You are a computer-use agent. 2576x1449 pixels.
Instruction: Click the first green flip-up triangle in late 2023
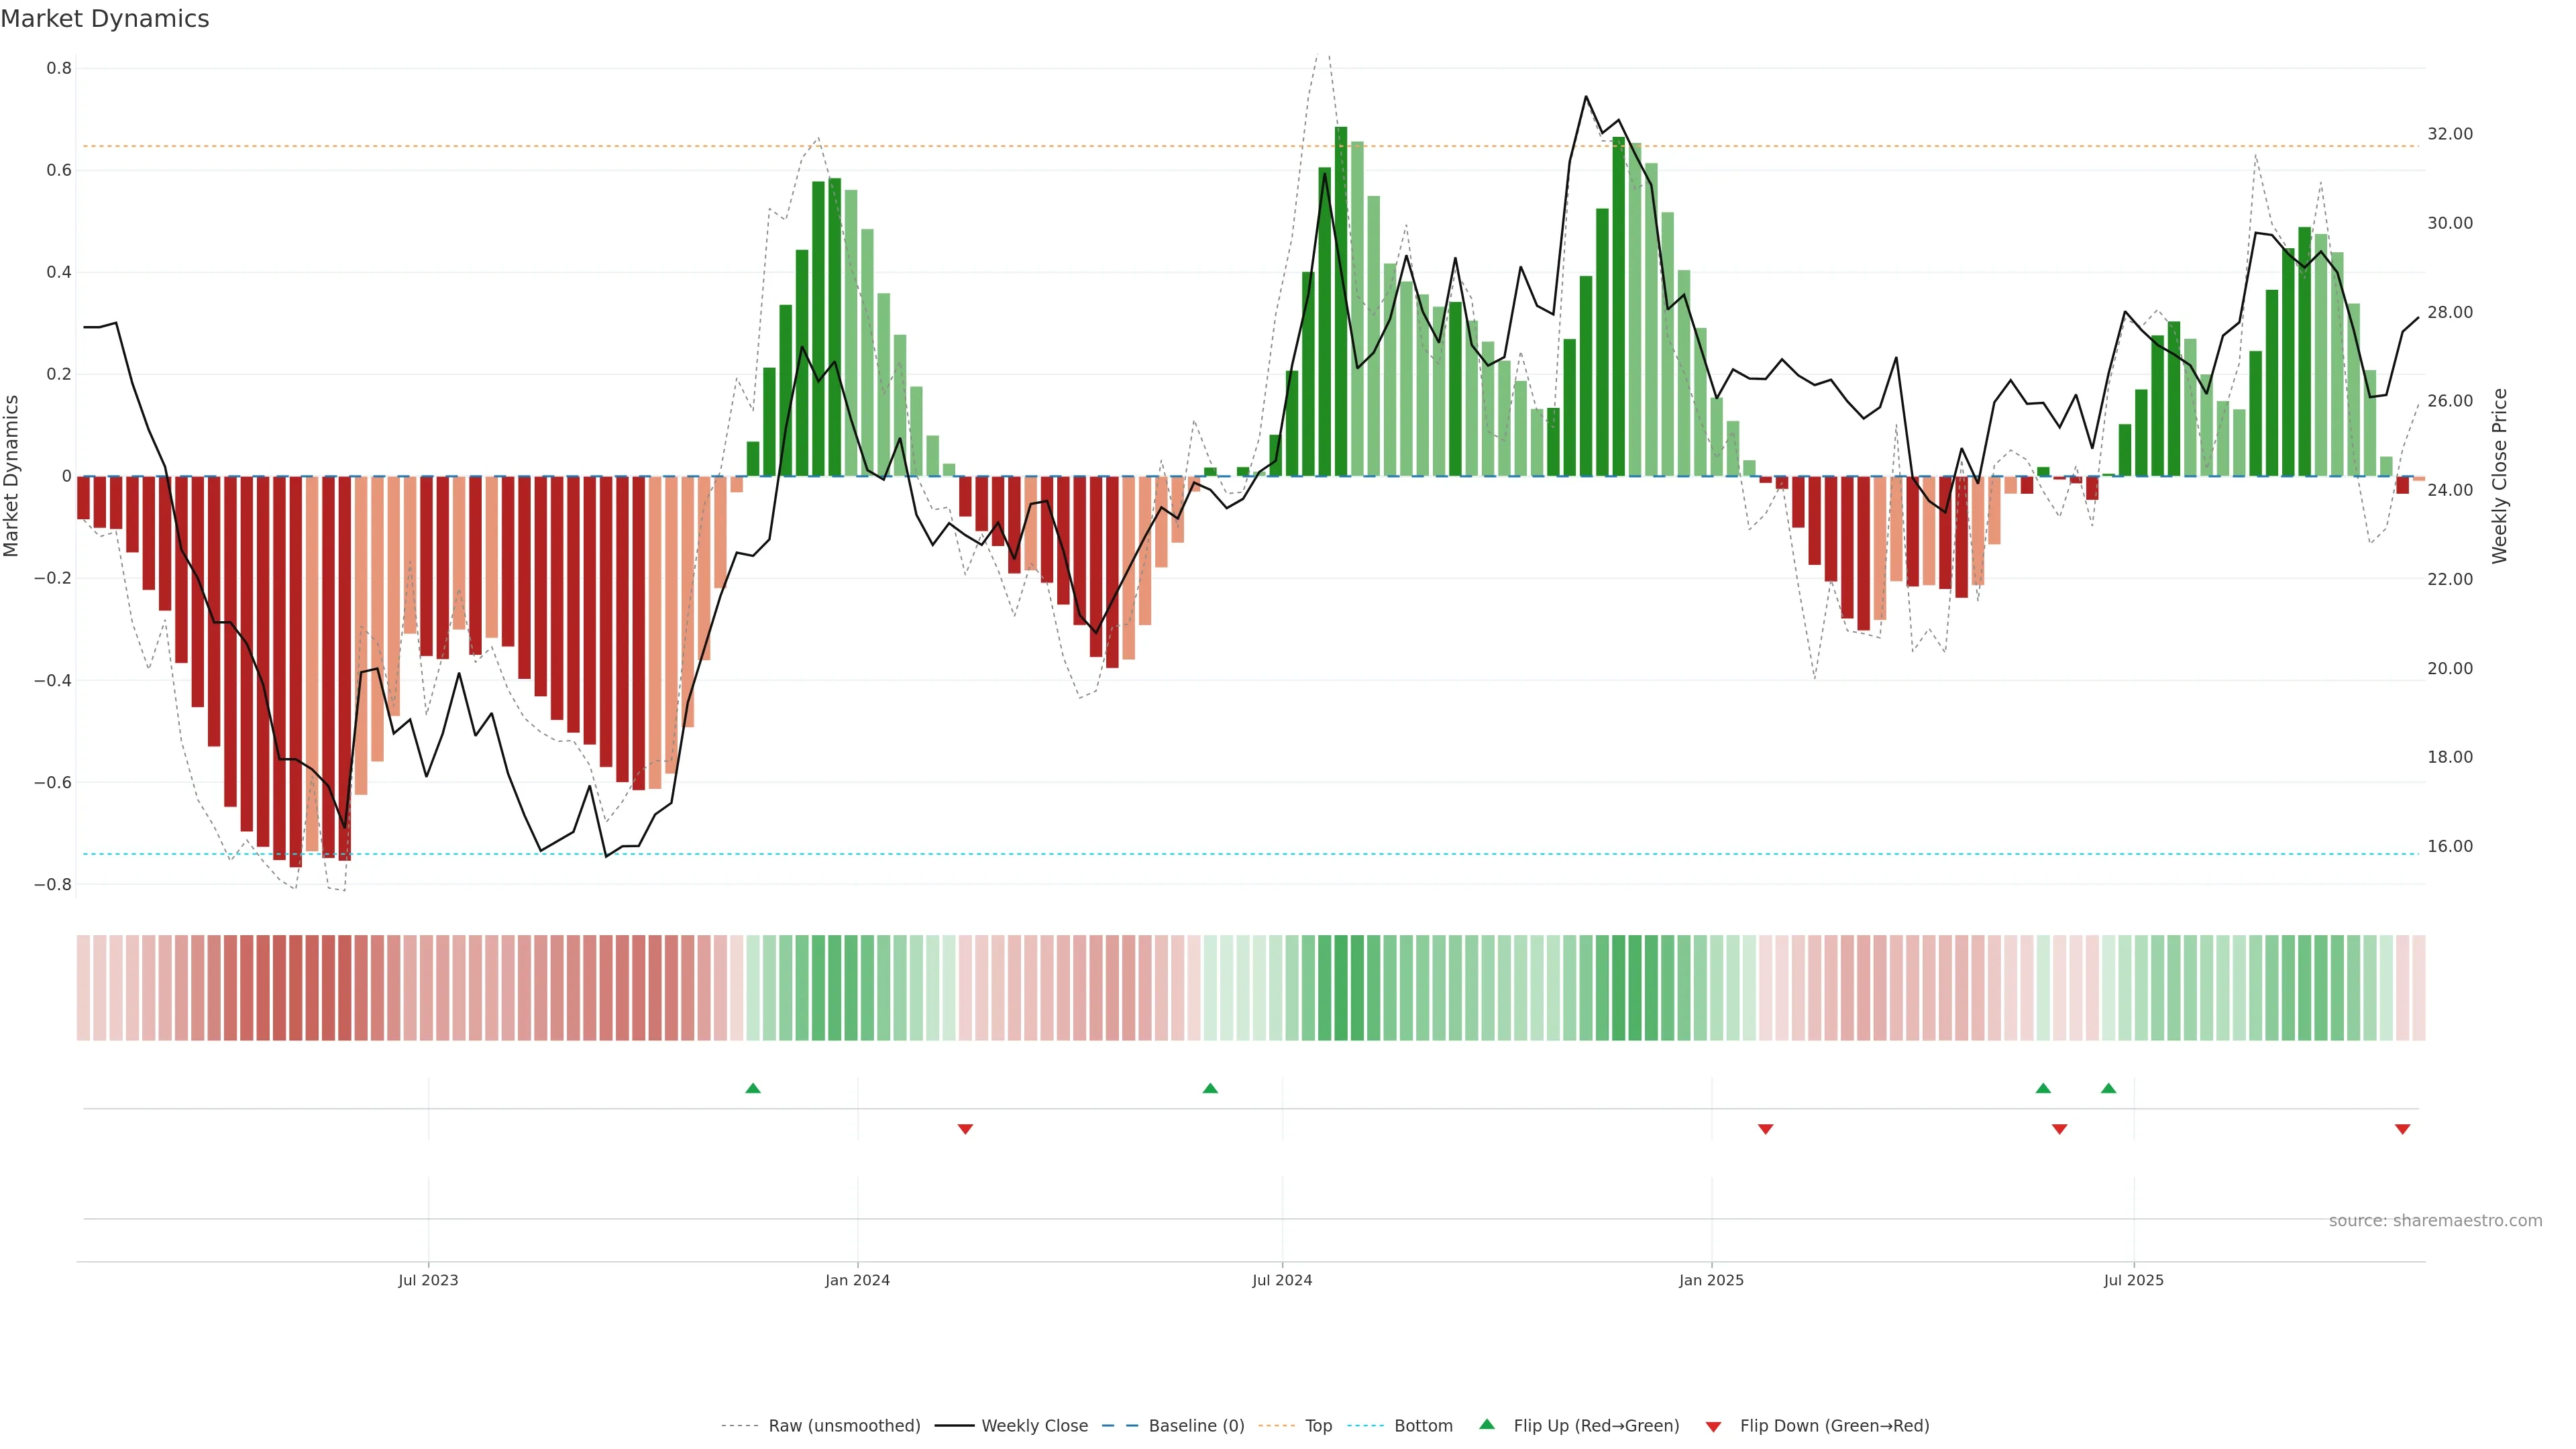point(753,1088)
